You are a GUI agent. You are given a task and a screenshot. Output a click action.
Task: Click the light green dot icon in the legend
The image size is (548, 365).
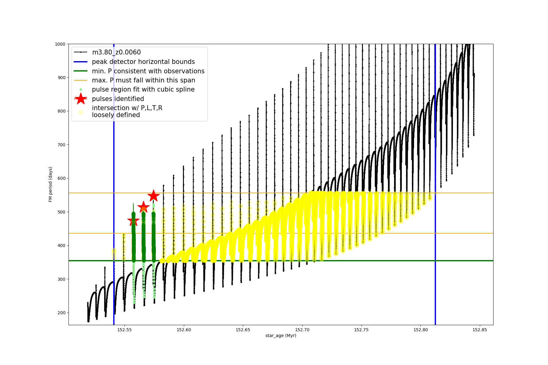(x=81, y=89)
